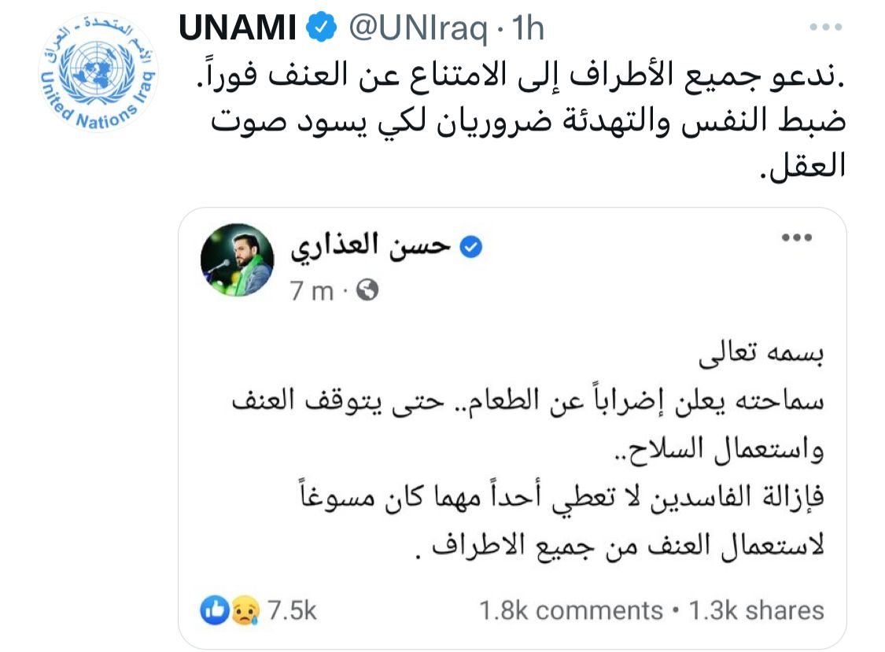Open the tweet's three-dot more menu

(825, 28)
